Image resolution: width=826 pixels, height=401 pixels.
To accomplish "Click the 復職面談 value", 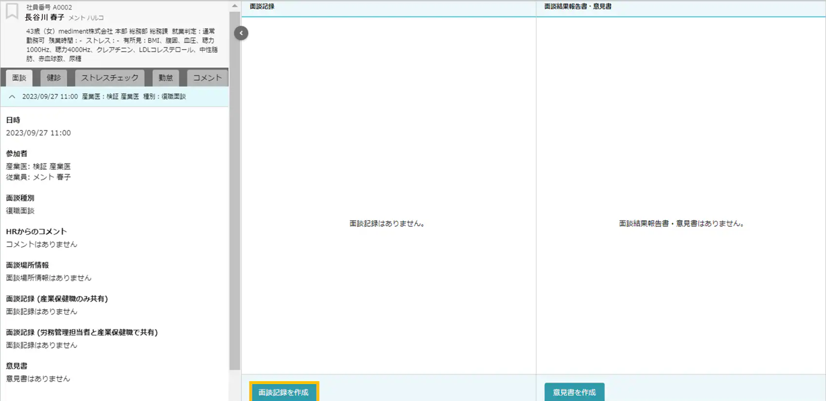I will [20, 211].
